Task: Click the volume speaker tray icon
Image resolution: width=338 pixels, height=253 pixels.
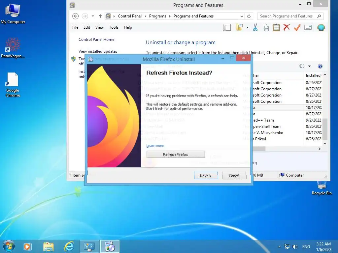Action: point(295,246)
